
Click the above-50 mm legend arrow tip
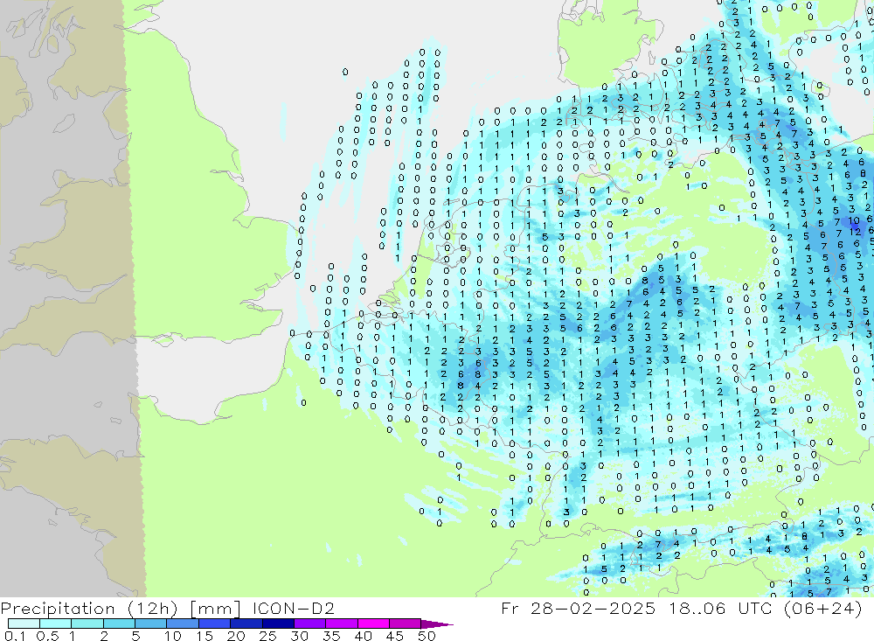tap(438, 624)
